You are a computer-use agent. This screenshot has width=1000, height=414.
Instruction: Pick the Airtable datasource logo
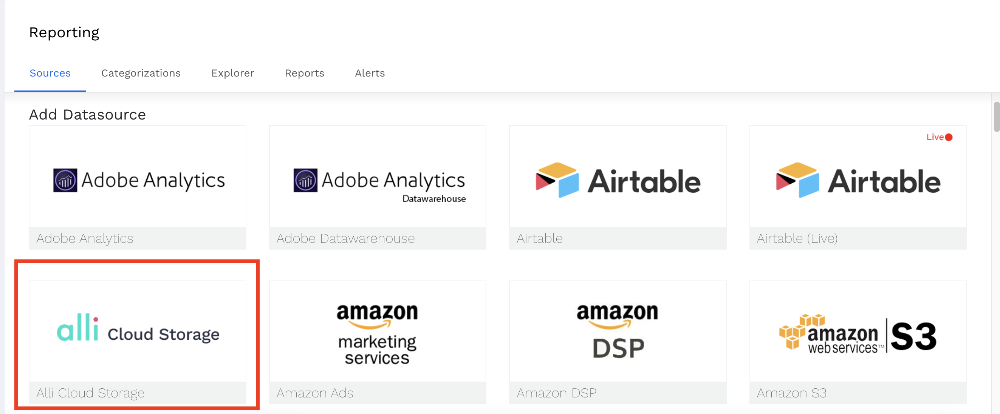(x=618, y=181)
